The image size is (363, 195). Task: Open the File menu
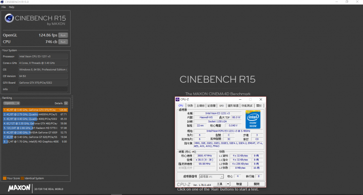pyautogui.click(x=4, y=7)
